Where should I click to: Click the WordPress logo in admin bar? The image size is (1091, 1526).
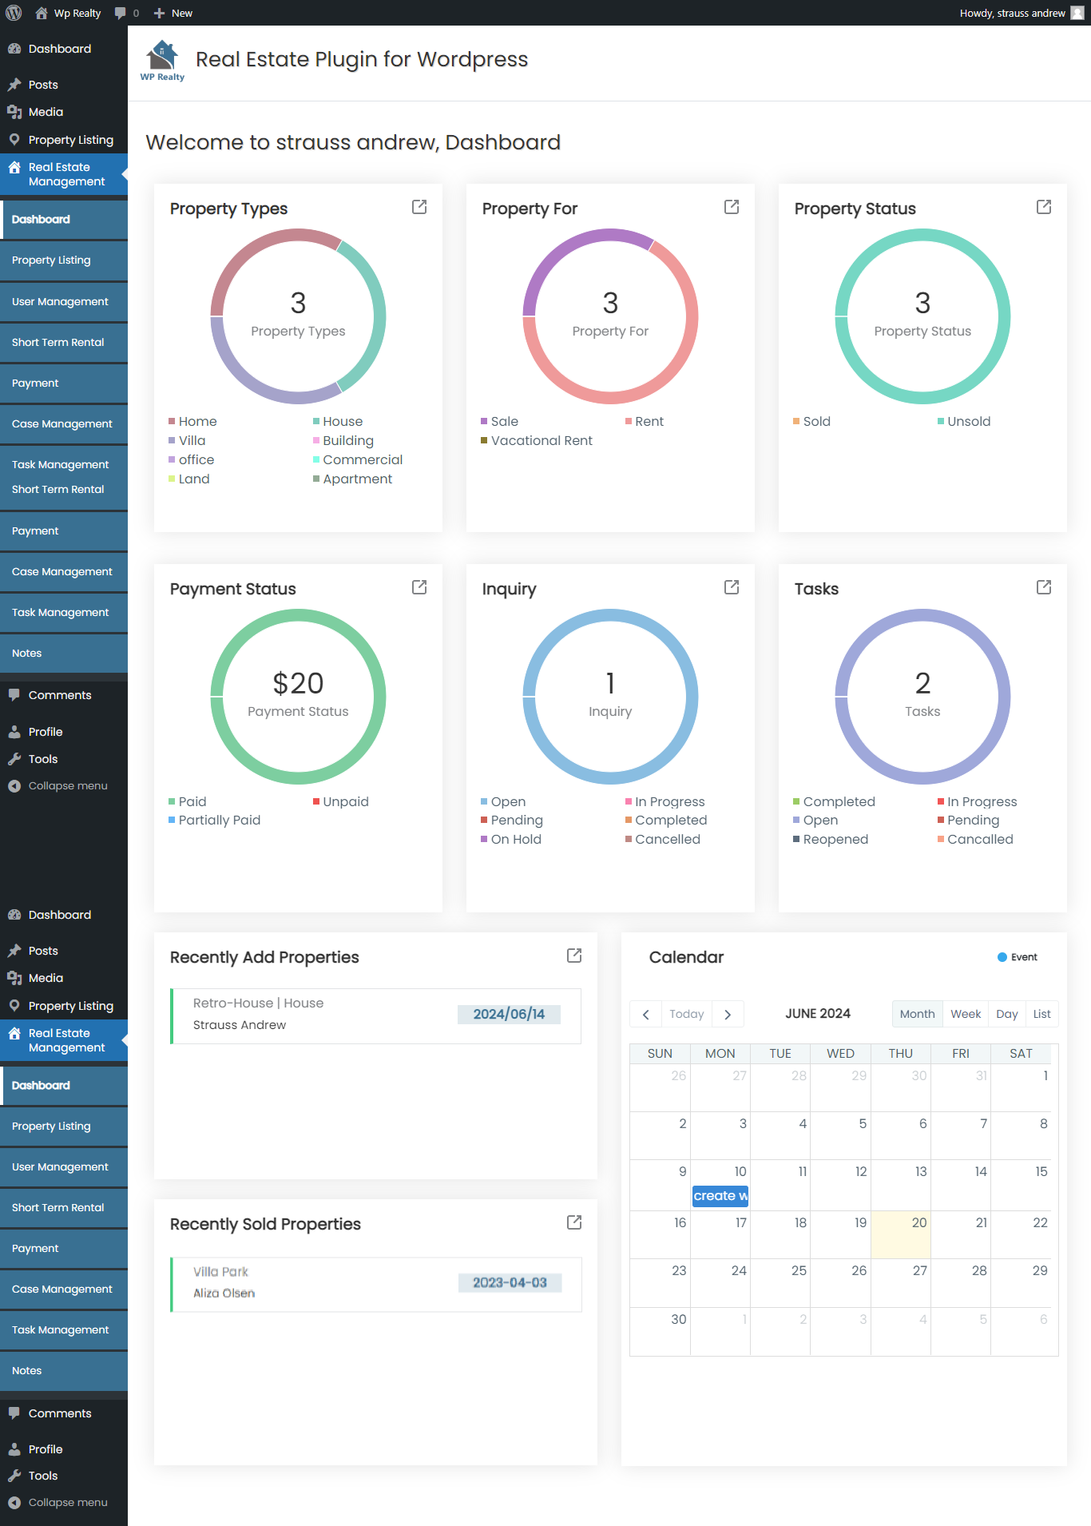pos(14,13)
